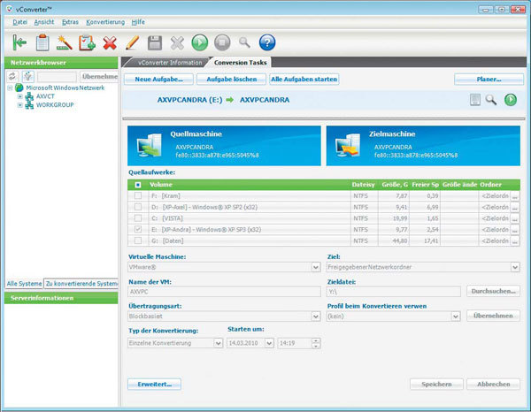Toggle the C: [VISTA] volume checkbox

pos(137,217)
